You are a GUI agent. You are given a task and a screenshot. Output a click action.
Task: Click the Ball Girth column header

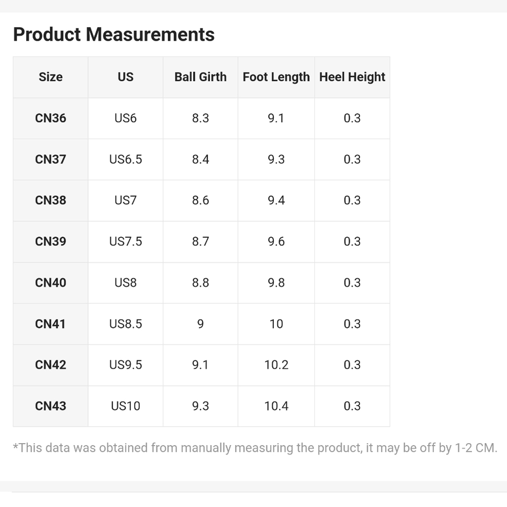(200, 77)
